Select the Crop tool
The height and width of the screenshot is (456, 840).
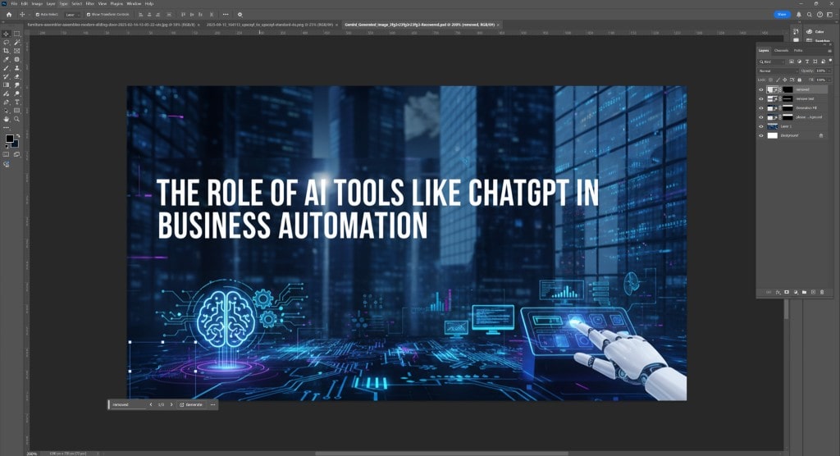pos(7,51)
